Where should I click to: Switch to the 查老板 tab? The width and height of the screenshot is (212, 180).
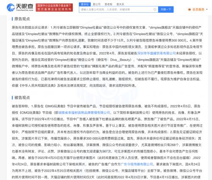pos(109,4)
